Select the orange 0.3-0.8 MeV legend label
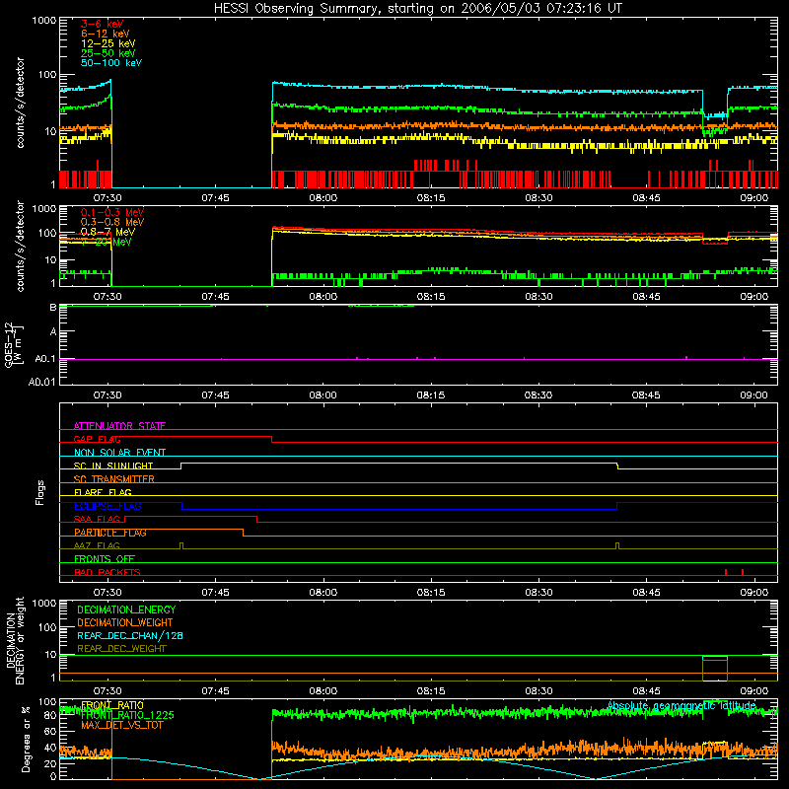The height and width of the screenshot is (789, 789). click(x=112, y=222)
